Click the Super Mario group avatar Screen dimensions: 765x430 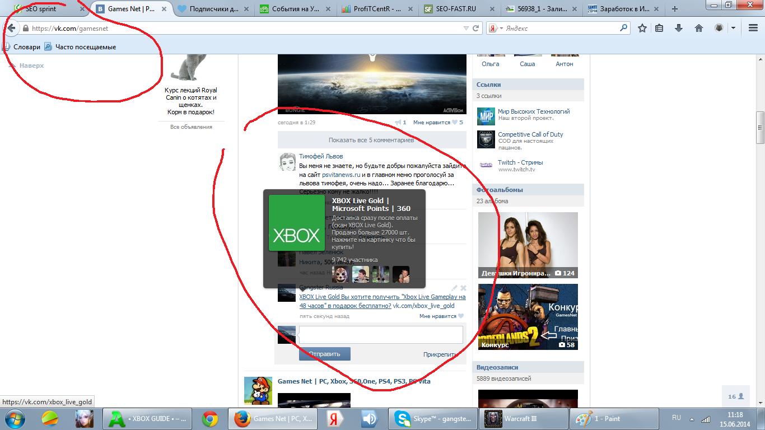pos(258,391)
